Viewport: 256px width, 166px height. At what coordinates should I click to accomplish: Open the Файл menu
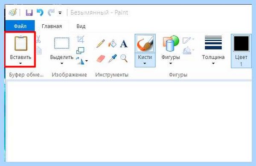click(x=20, y=26)
